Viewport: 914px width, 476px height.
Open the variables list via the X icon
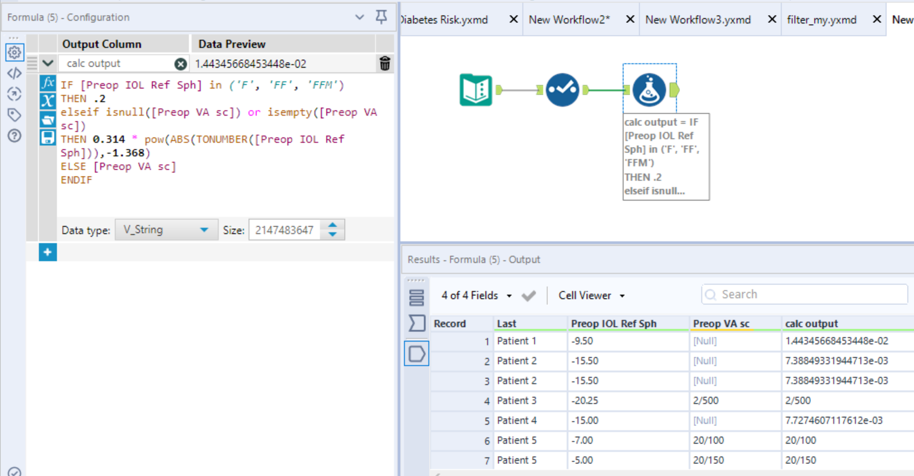point(48,101)
